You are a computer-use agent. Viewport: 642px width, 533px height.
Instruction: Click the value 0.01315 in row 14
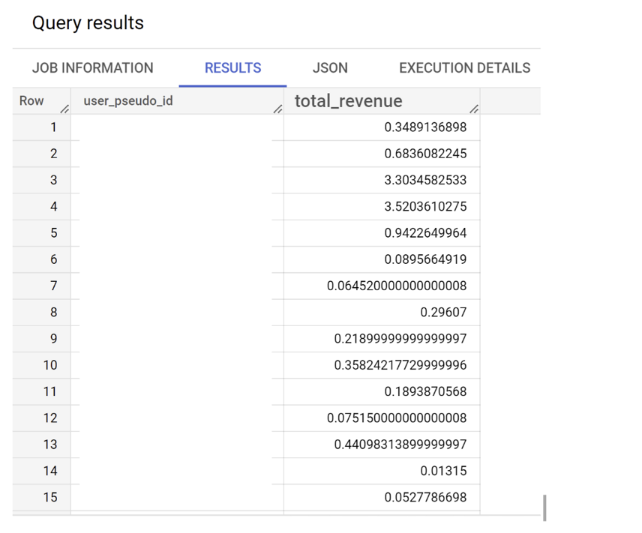click(442, 471)
